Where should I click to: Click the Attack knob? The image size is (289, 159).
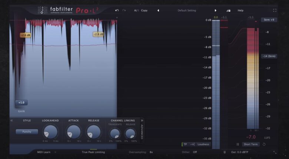[x=73, y=132]
